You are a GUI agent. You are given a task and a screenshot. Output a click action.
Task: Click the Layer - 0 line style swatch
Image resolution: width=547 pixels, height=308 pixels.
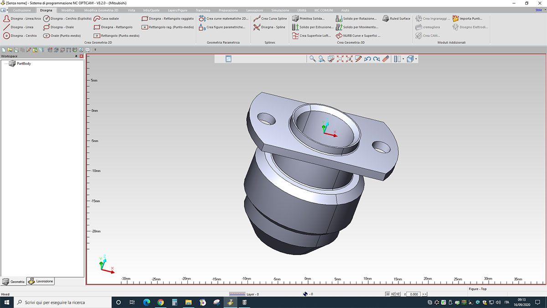(237, 294)
